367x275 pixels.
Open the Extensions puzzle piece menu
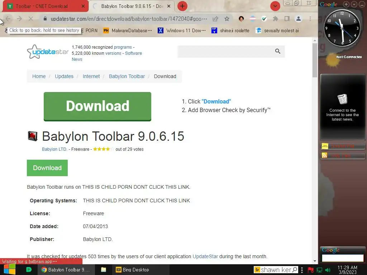[x=276, y=19]
